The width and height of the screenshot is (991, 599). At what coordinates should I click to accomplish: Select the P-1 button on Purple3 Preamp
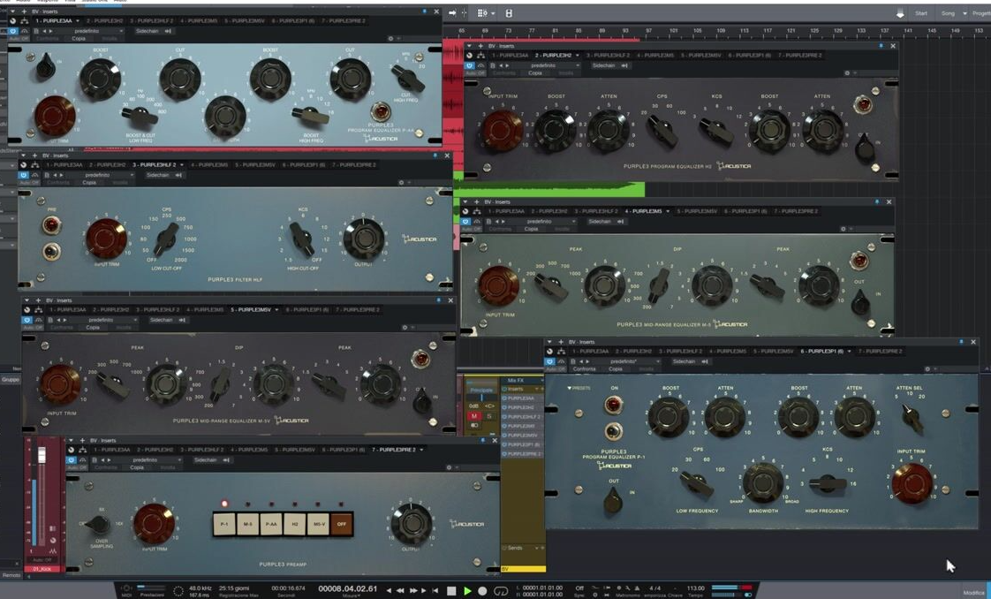pos(223,525)
